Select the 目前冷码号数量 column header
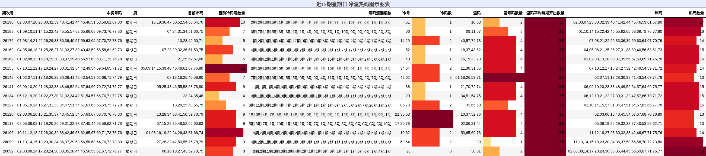The image size is (706, 156). coord(232,13)
